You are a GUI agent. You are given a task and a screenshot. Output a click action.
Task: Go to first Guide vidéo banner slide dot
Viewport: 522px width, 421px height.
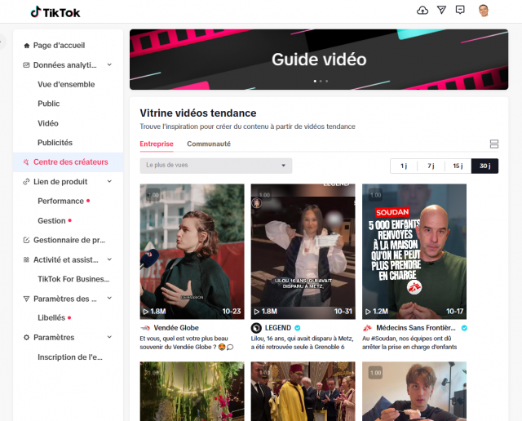click(315, 81)
